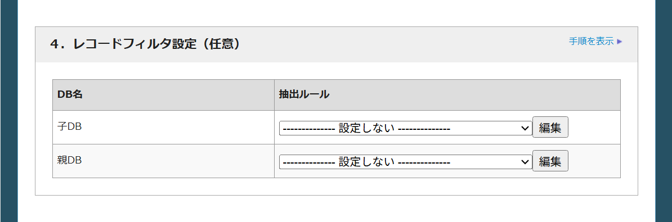This screenshot has width=672, height=222.
Task: Click the empty space right of 親DB 編集 button
Action: (594, 161)
